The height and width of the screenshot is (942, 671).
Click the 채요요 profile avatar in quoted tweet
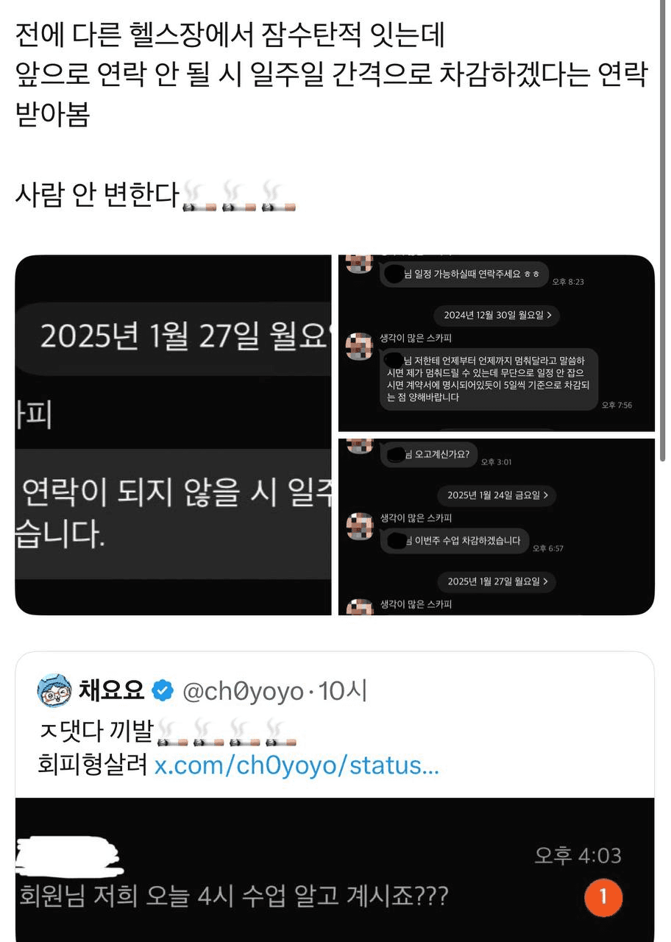pyautogui.click(x=54, y=691)
